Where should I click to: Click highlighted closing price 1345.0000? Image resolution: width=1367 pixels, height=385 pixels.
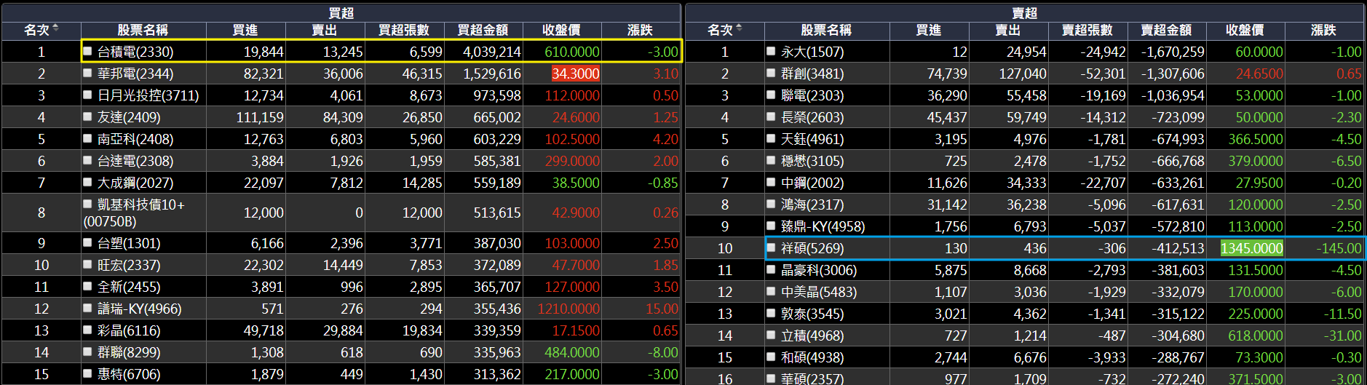1252,248
